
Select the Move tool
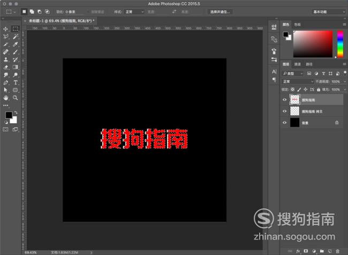click(x=6, y=29)
